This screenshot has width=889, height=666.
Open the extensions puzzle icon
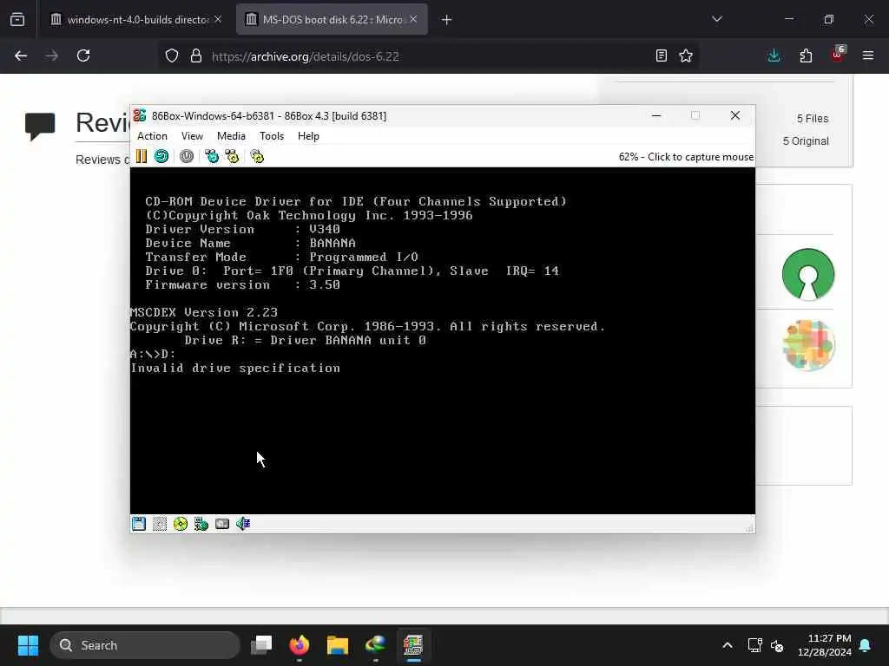pos(806,56)
